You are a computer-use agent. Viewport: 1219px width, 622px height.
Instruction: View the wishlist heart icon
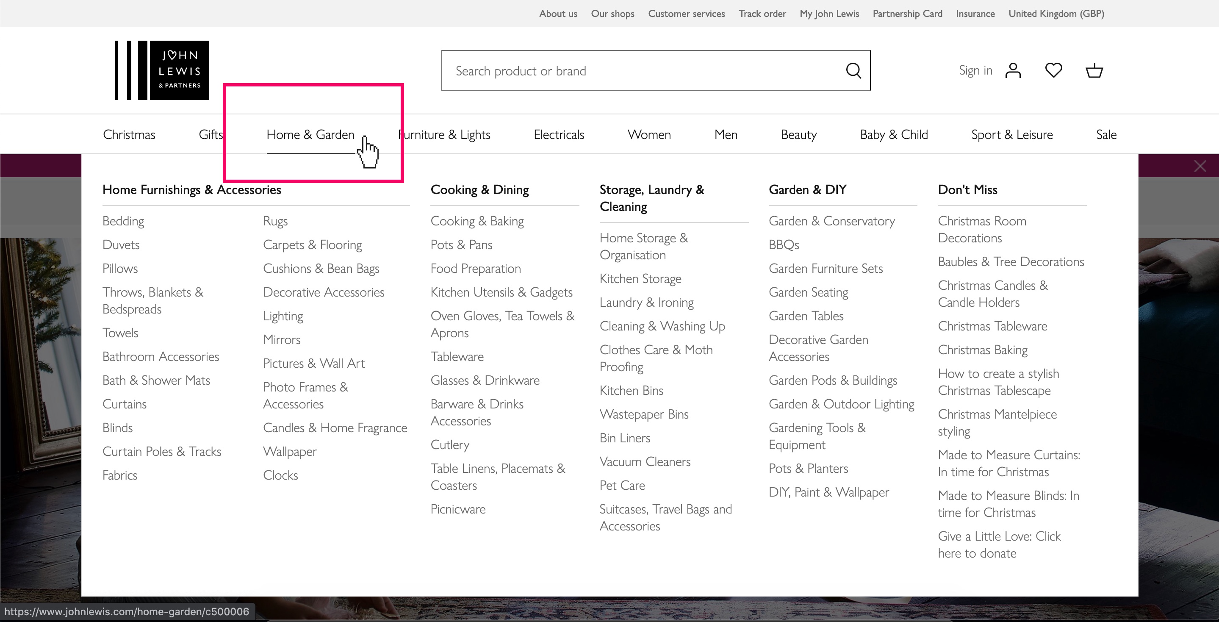click(1054, 70)
